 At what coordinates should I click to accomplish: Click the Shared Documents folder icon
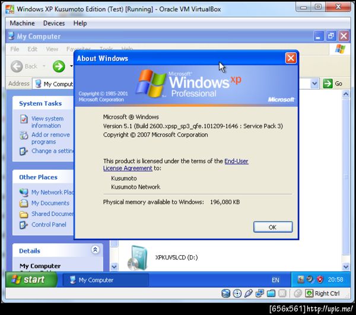point(24,214)
